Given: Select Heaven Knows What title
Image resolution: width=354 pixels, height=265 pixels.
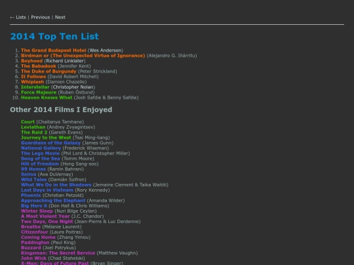Looking at the screenshot, I should click(47, 97).
